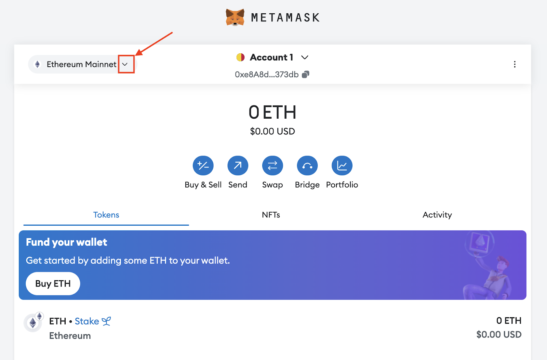
Task: Click the address 0xe8A8d...373db
Action: [267, 75]
